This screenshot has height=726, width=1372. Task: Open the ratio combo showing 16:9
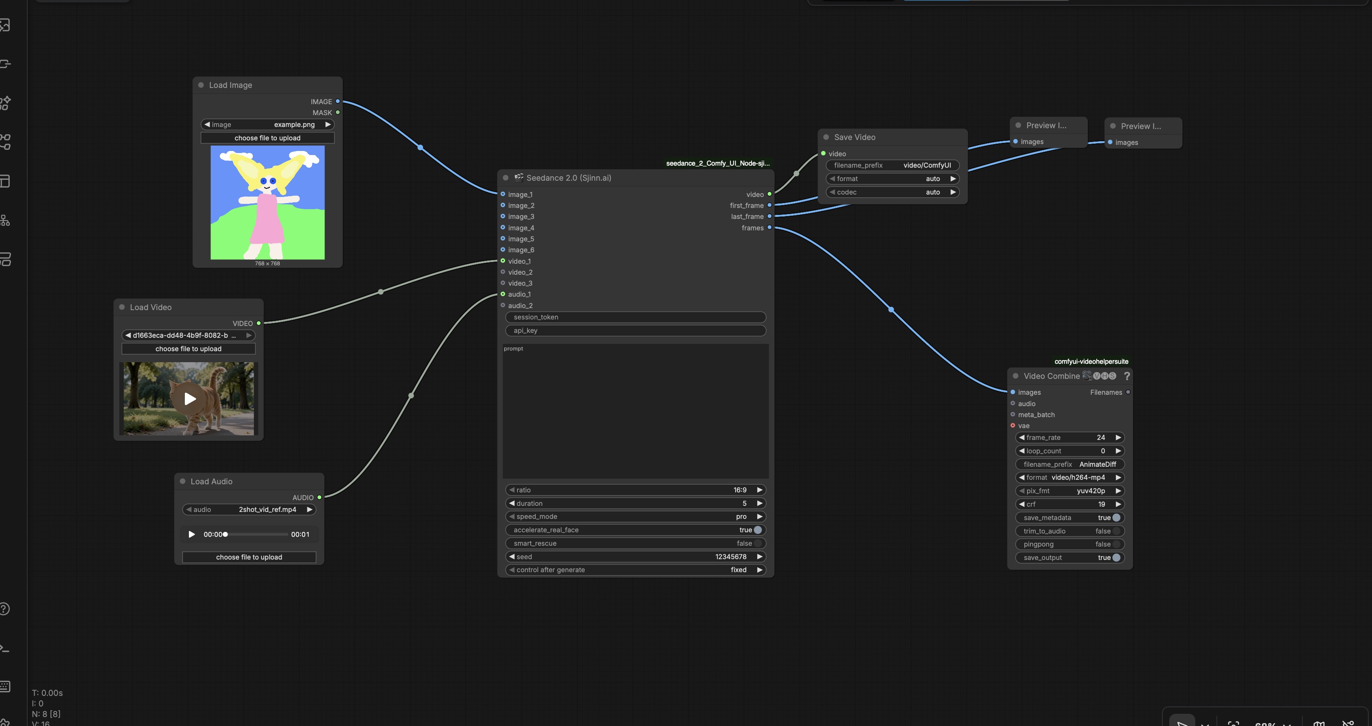point(636,490)
